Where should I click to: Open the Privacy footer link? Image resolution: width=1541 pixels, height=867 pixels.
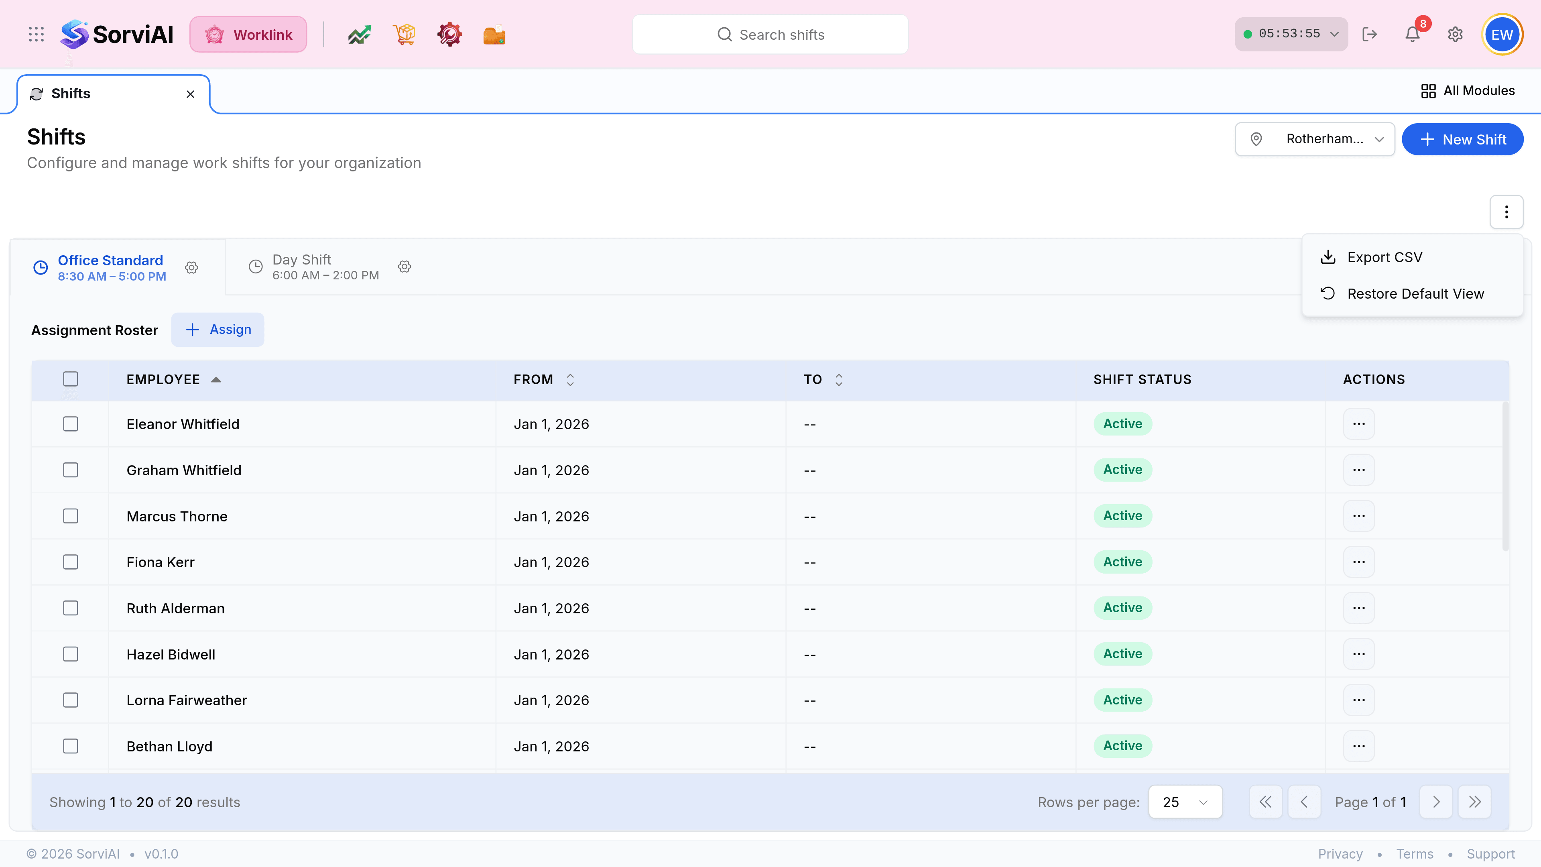pos(1340,854)
